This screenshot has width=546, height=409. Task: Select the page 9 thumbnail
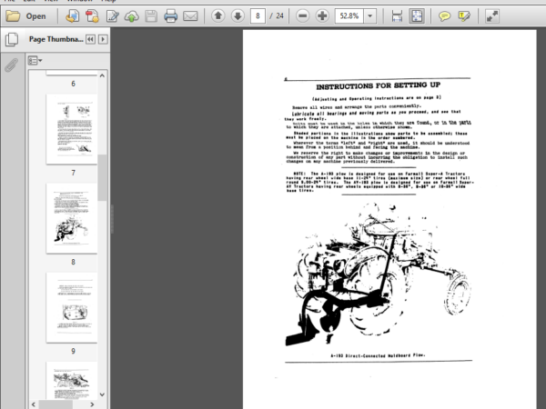(72, 307)
